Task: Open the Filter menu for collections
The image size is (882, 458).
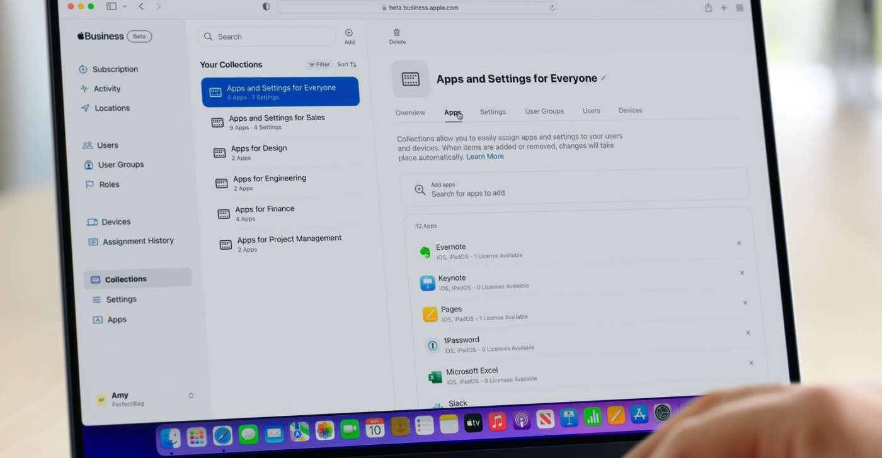Action: tap(319, 64)
